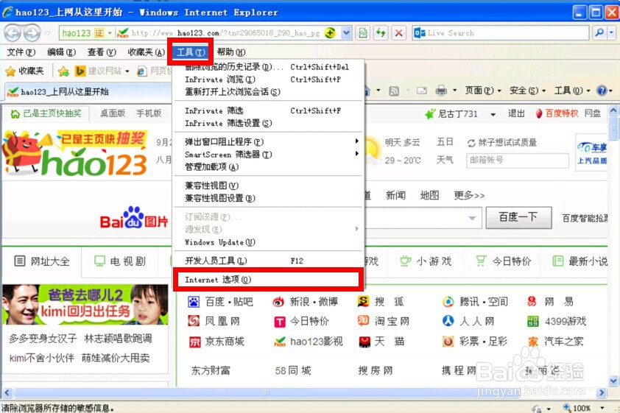Click the Renren blue icon

(448, 321)
